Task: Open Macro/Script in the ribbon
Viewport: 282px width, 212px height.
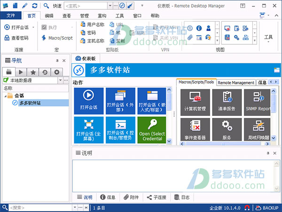Action: point(57,38)
